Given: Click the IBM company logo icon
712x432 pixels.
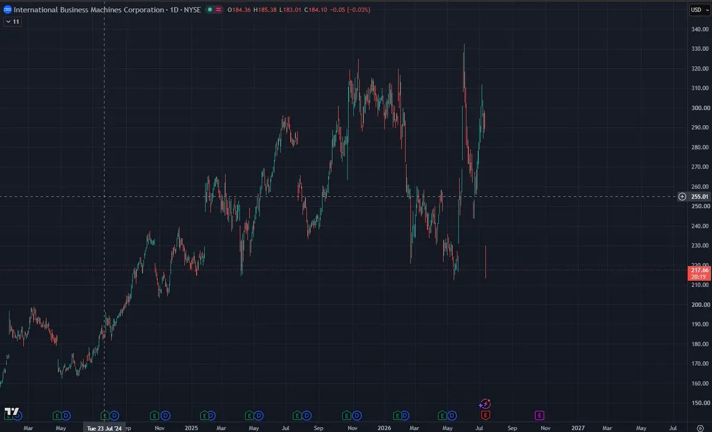Looking at the screenshot, I should pos(8,9).
